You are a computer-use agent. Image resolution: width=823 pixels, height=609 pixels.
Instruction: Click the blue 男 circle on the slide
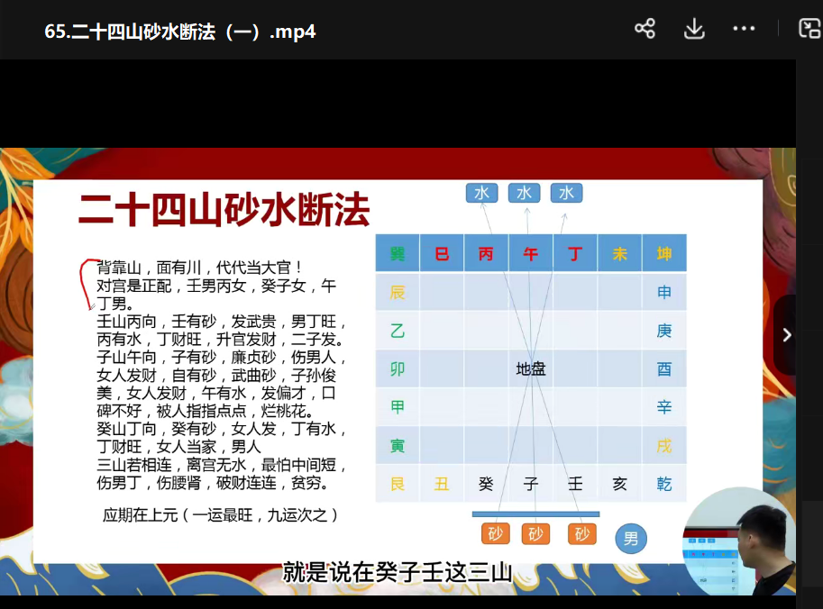tap(631, 539)
